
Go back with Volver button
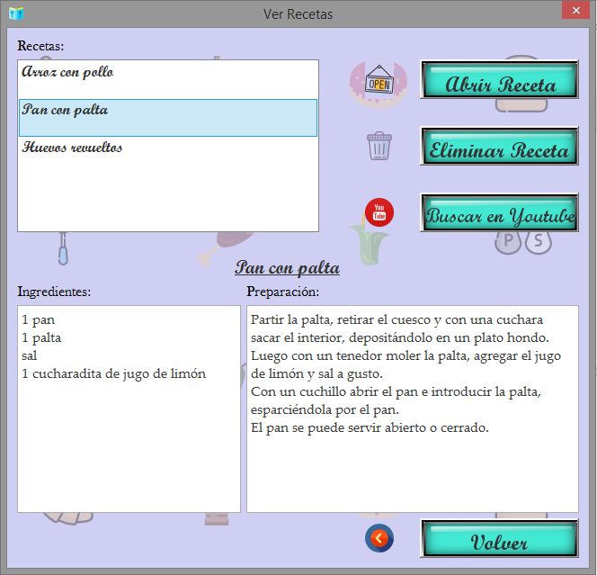(499, 538)
